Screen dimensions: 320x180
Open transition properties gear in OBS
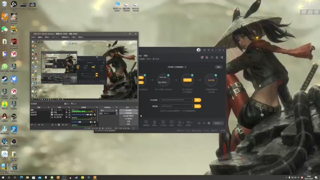(x=116, y=110)
